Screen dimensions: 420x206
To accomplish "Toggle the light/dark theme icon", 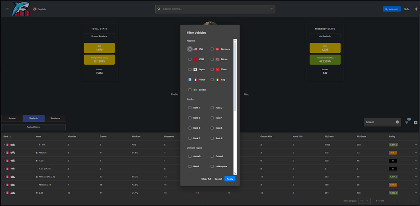I will (x=416, y=9).
